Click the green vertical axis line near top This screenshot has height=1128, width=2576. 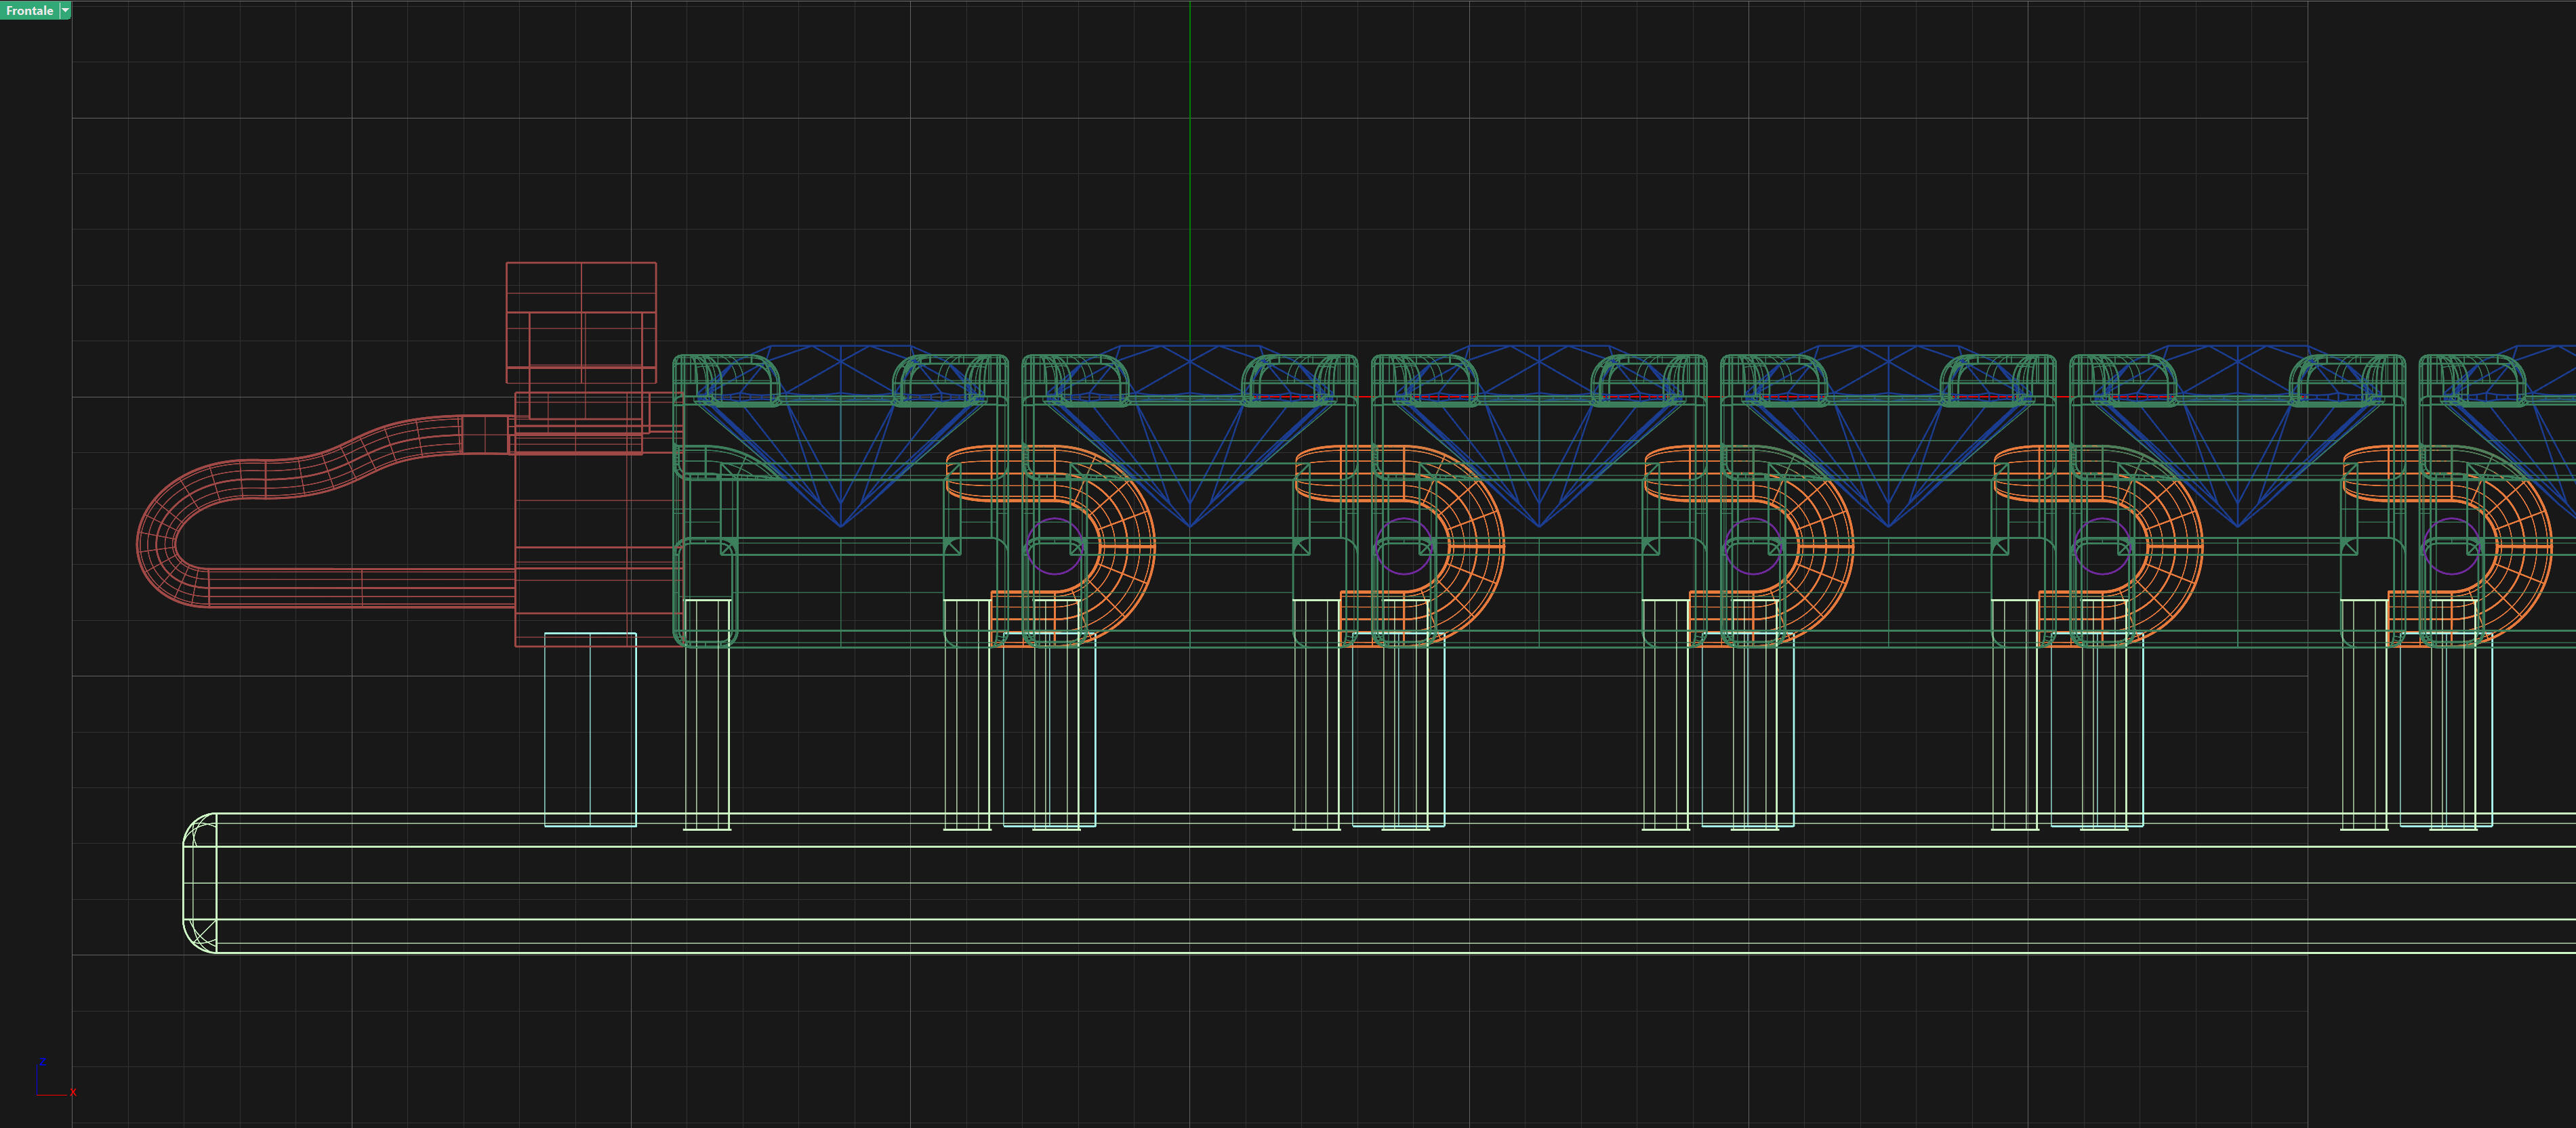tap(1190, 150)
